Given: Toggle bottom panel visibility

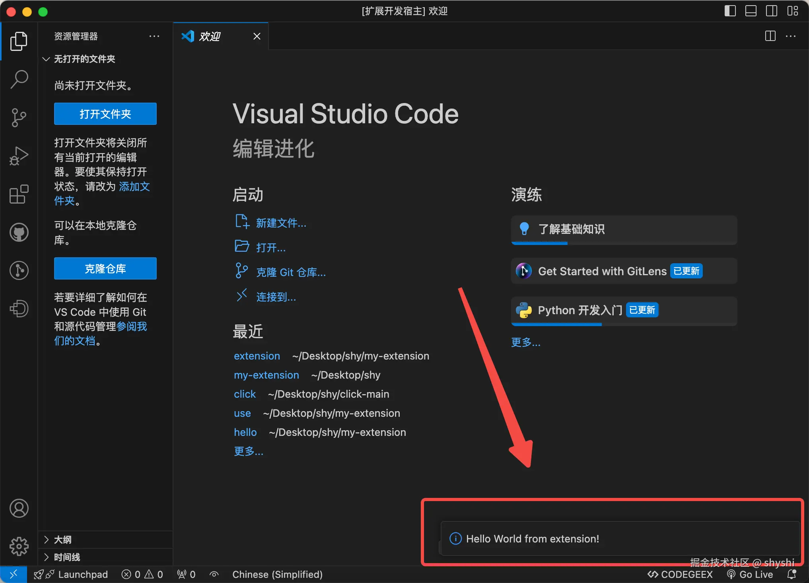Looking at the screenshot, I should click(x=751, y=11).
